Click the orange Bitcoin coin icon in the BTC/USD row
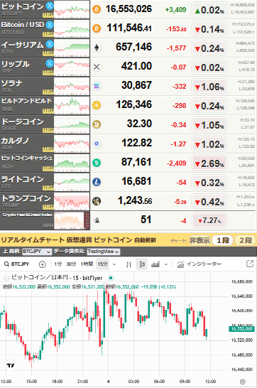 pyautogui.click(x=97, y=28)
